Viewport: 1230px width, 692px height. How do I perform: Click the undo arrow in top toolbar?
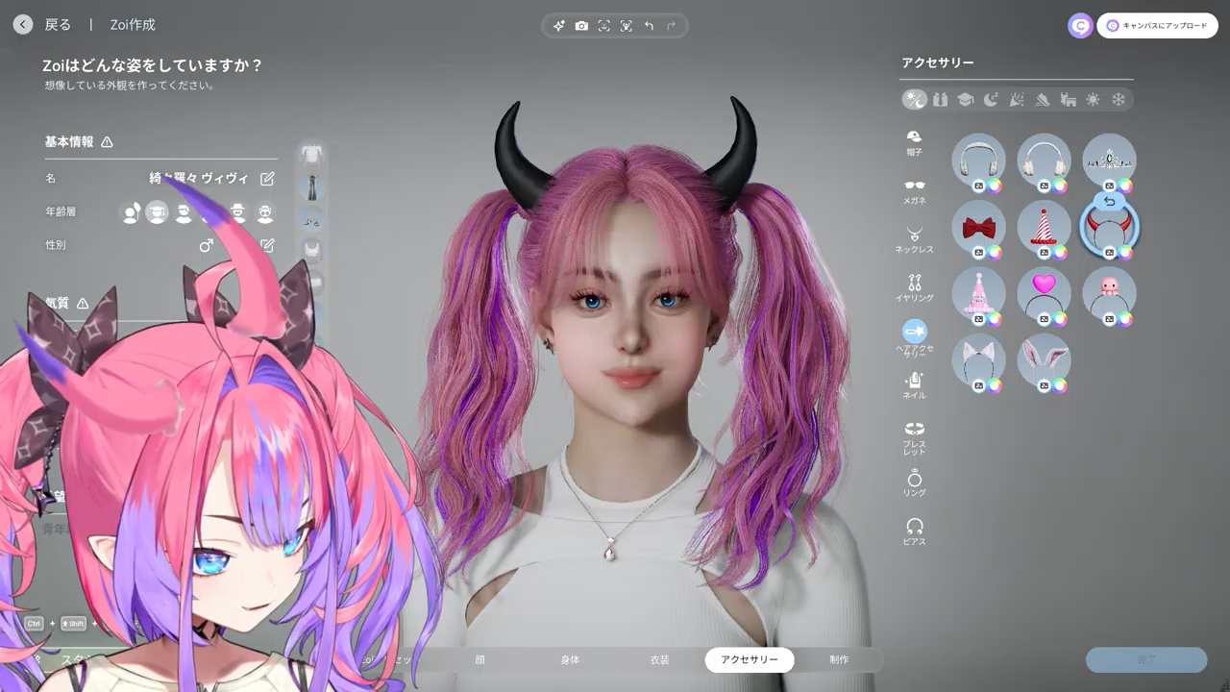point(649,26)
